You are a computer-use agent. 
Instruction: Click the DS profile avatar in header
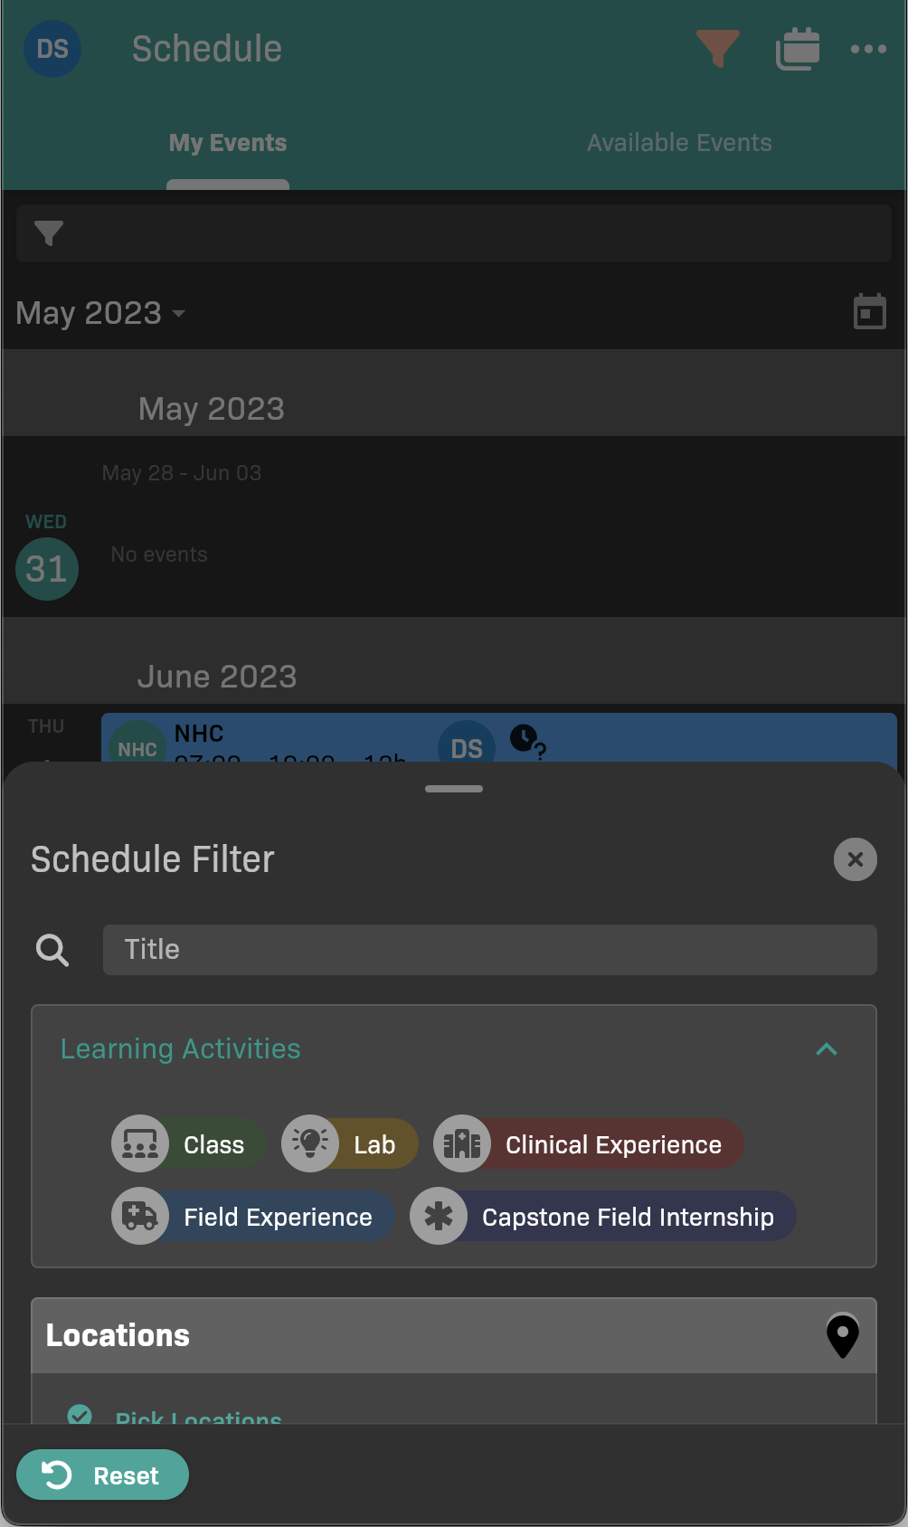coord(52,49)
